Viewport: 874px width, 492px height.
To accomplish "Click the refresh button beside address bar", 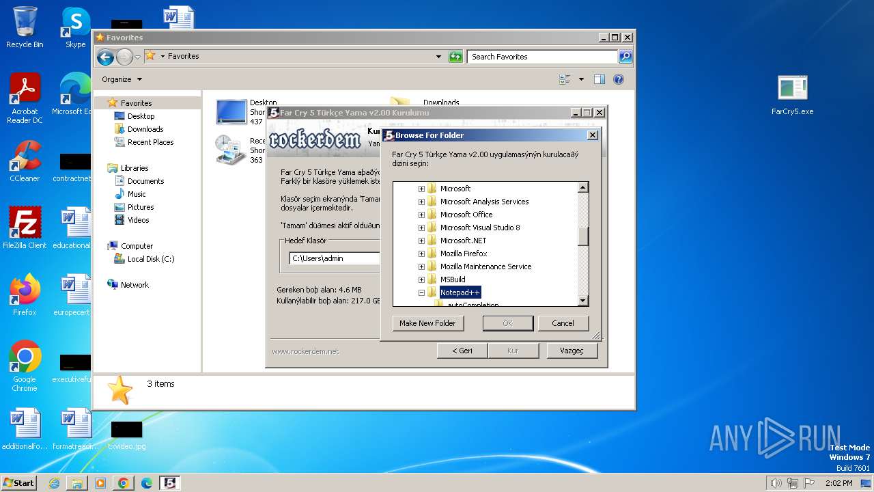I will [x=455, y=57].
